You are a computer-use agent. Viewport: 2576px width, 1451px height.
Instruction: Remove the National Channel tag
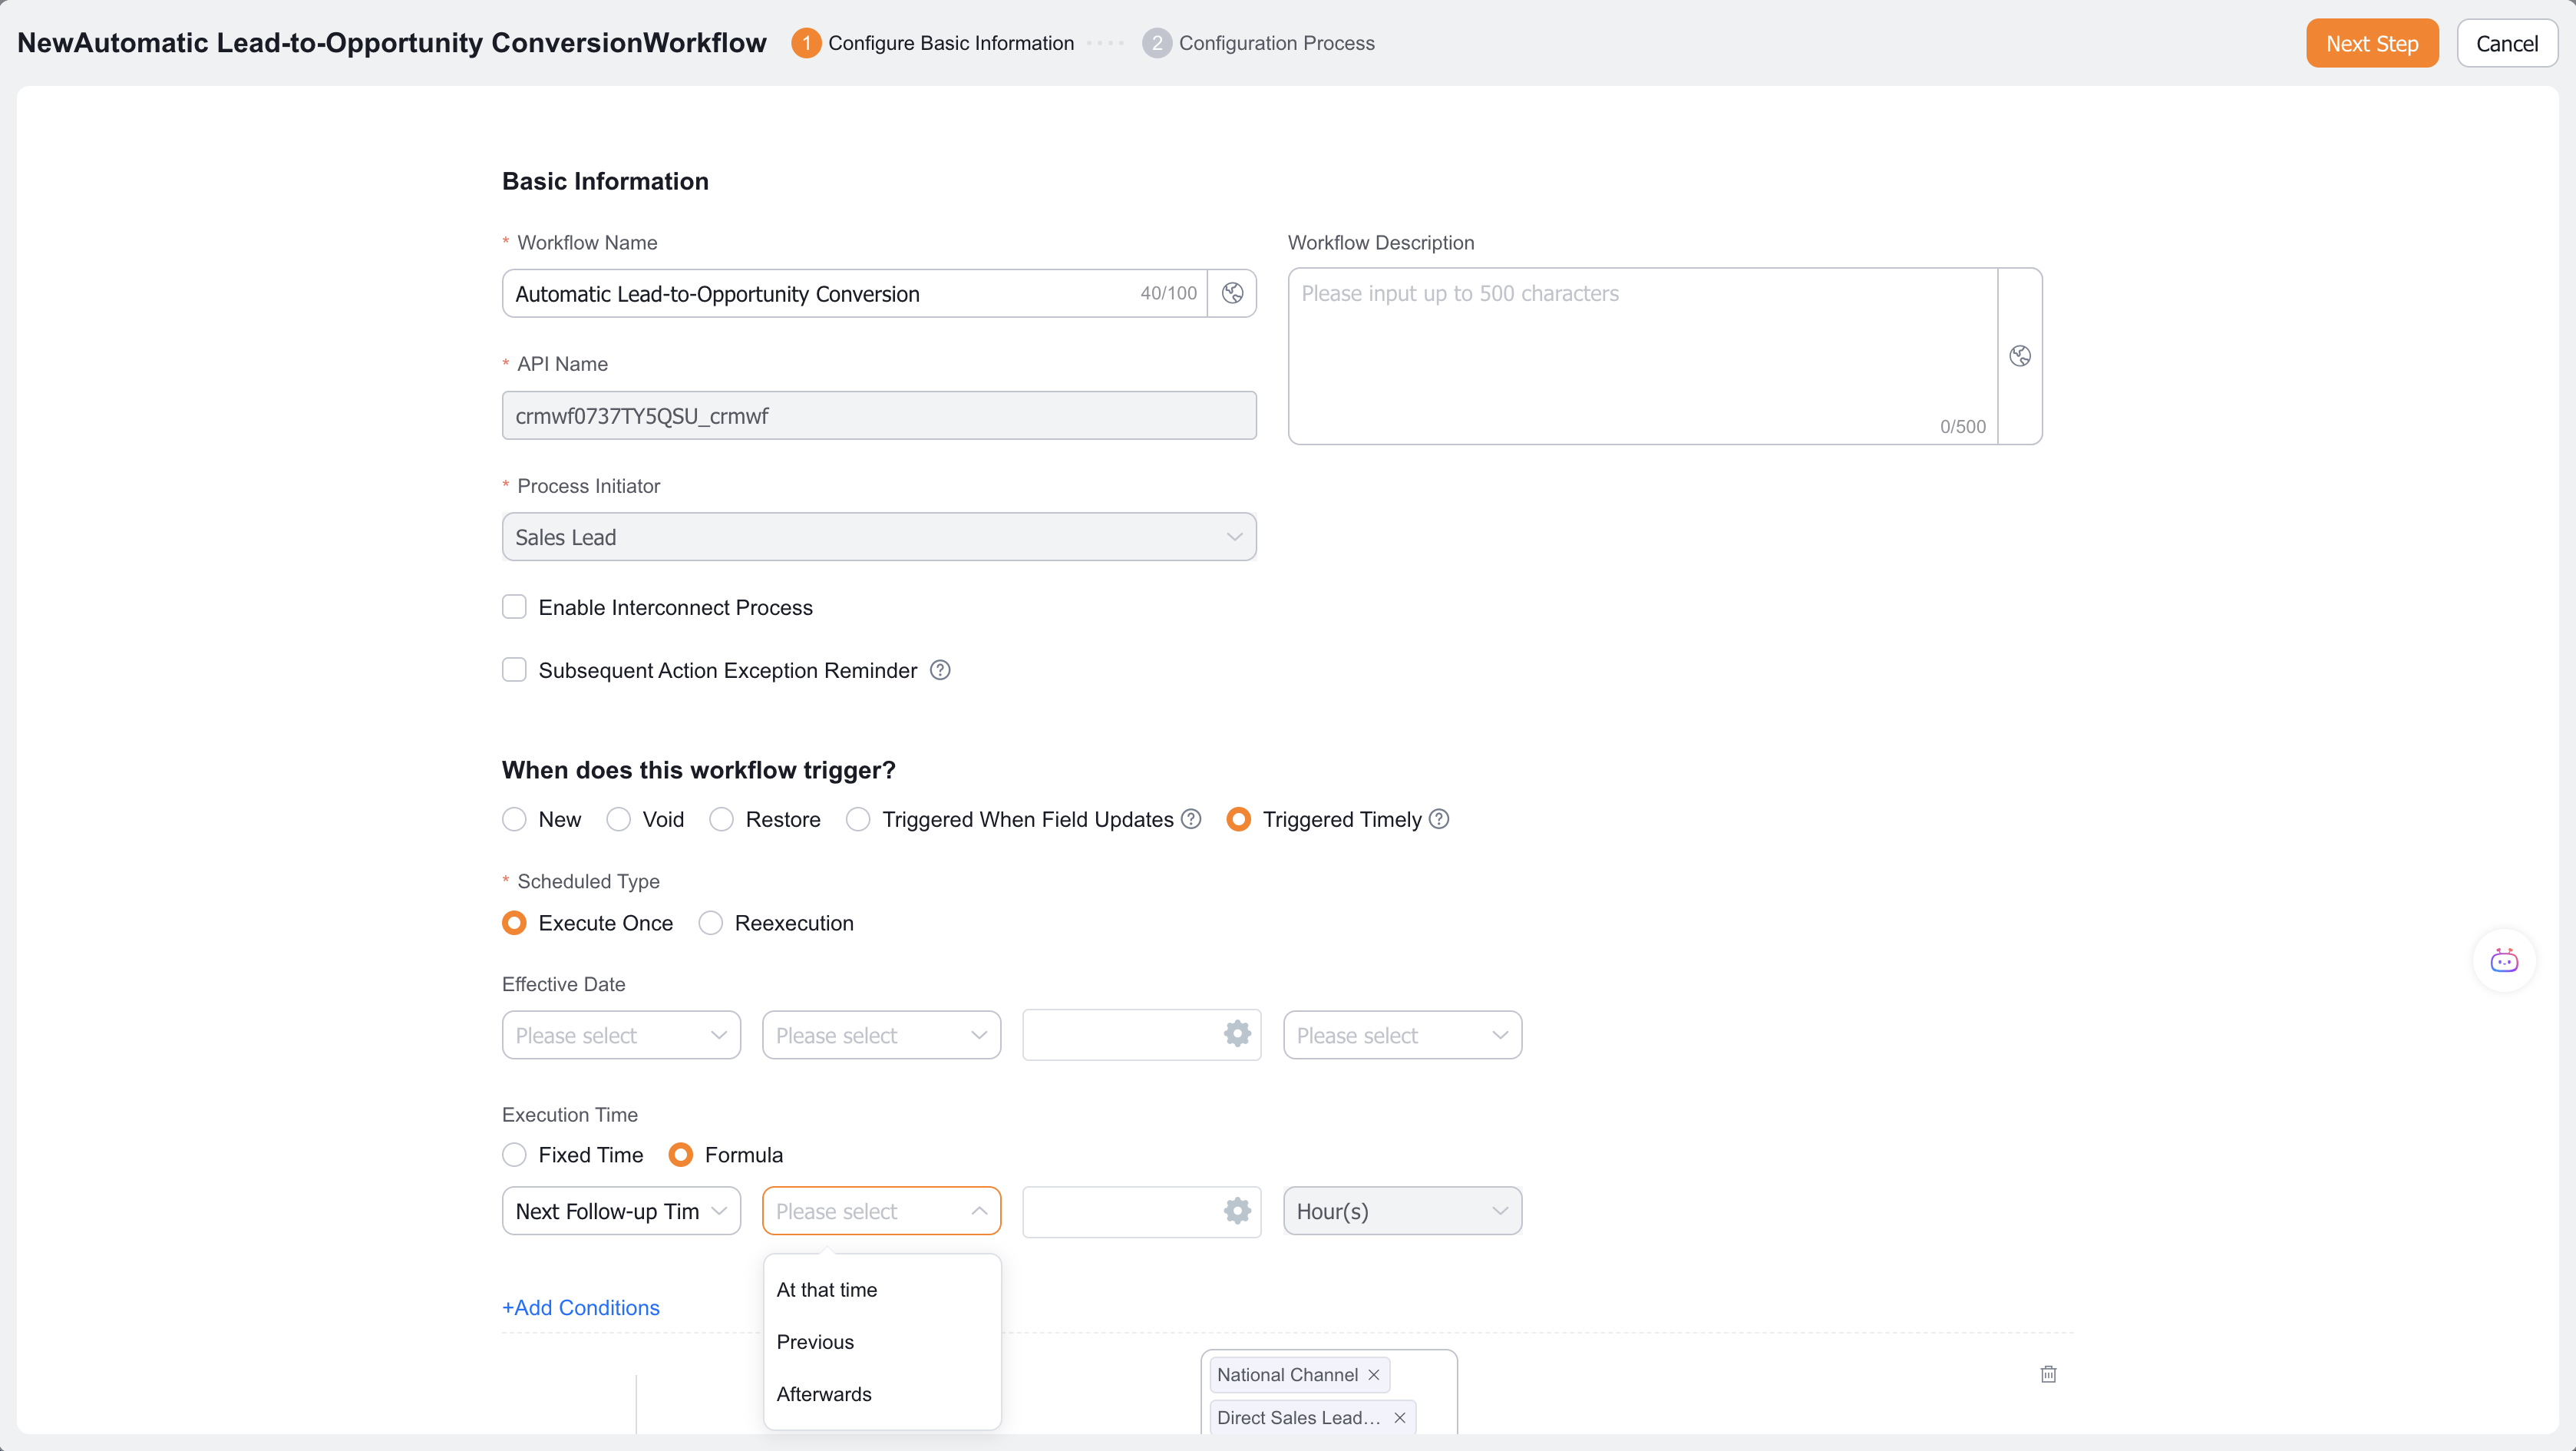pyautogui.click(x=1374, y=1375)
